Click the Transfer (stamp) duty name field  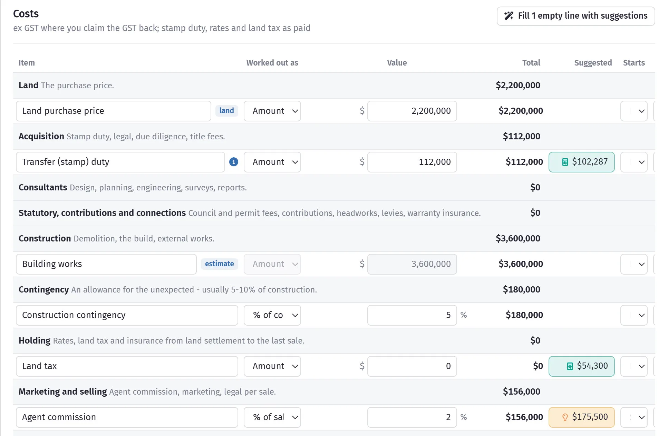click(120, 162)
